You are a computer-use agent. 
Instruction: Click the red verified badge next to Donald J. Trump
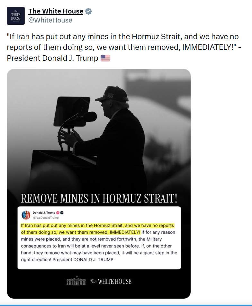coord(58,213)
